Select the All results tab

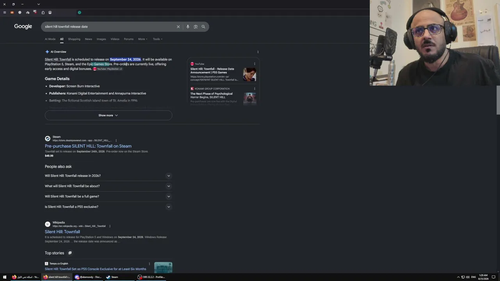click(x=62, y=39)
